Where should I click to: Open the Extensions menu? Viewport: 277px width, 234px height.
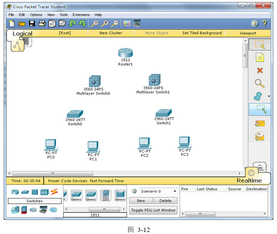pos(81,15)
